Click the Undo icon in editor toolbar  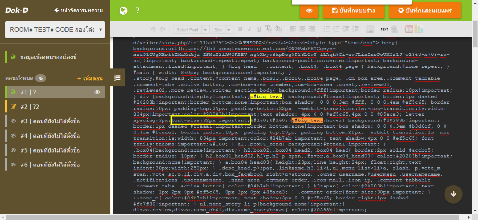[x=153, y=29]
